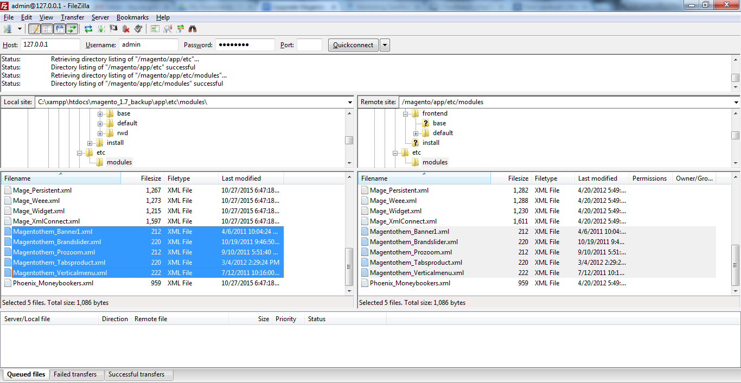This screenshot has width=741, height=383.
Task: Click the process transfer queue icon
Action: [x=101, y=29]
